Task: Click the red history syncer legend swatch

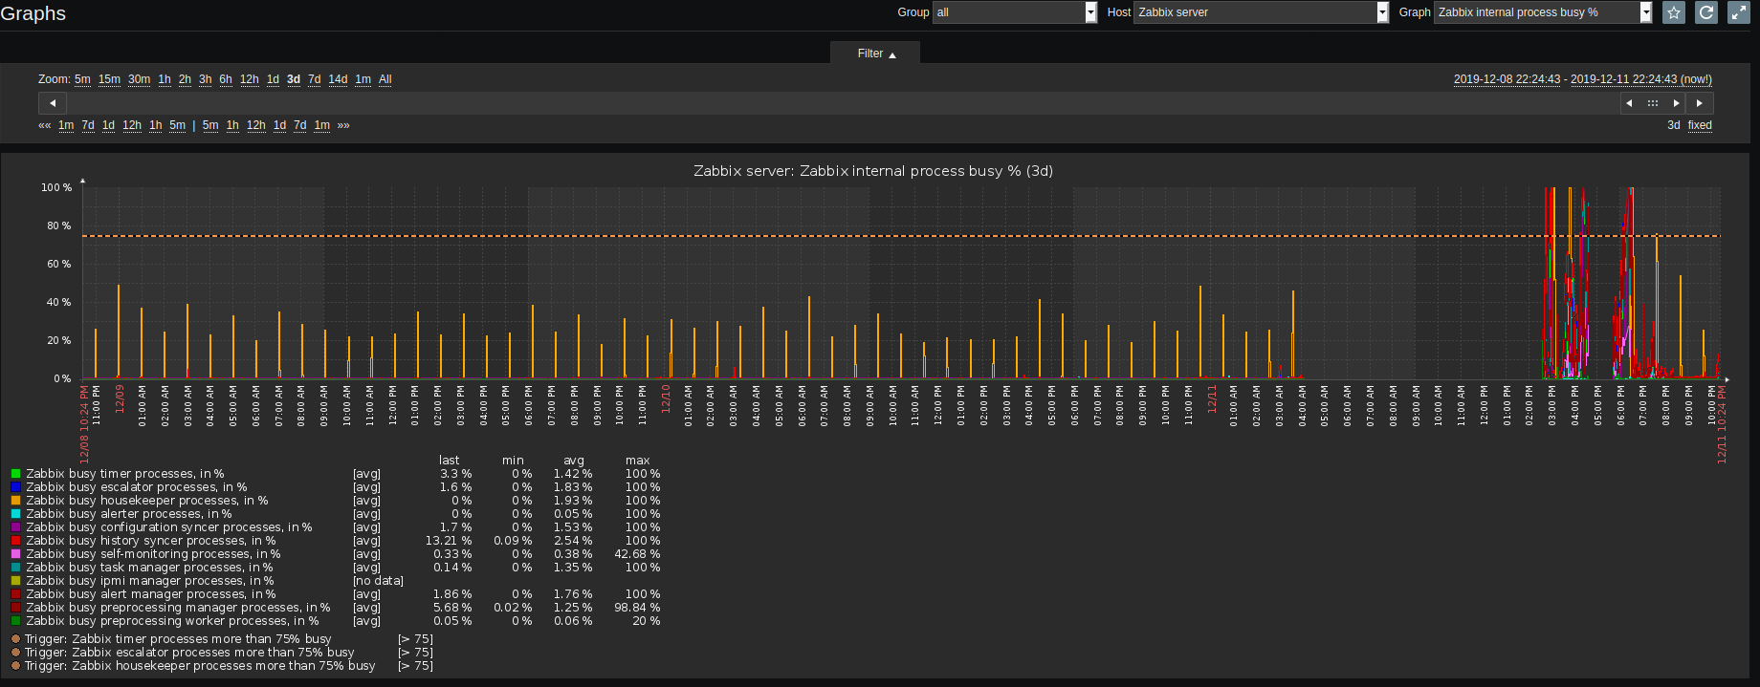Action: 15,541
